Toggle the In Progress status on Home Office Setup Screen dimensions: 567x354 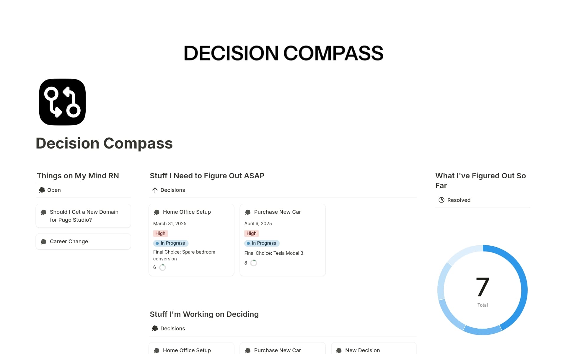[x=171, y=243]
